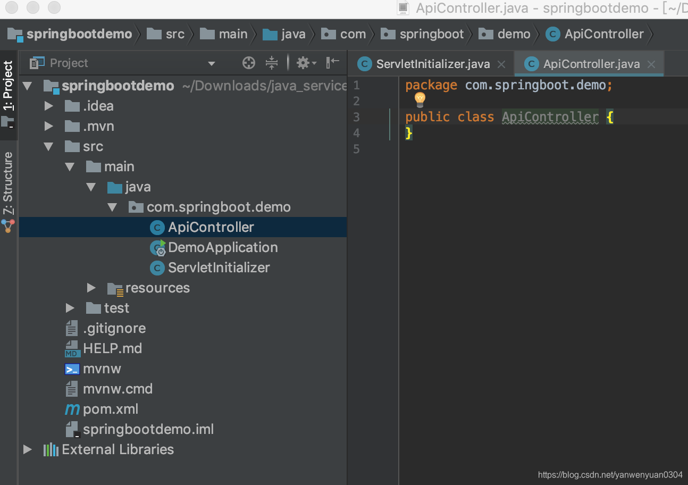688x485 pixels.
Task: Click the resources folder icon
Action: point(115,289)
